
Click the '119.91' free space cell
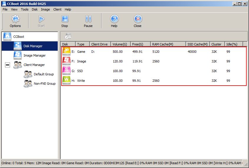[137, 61]
